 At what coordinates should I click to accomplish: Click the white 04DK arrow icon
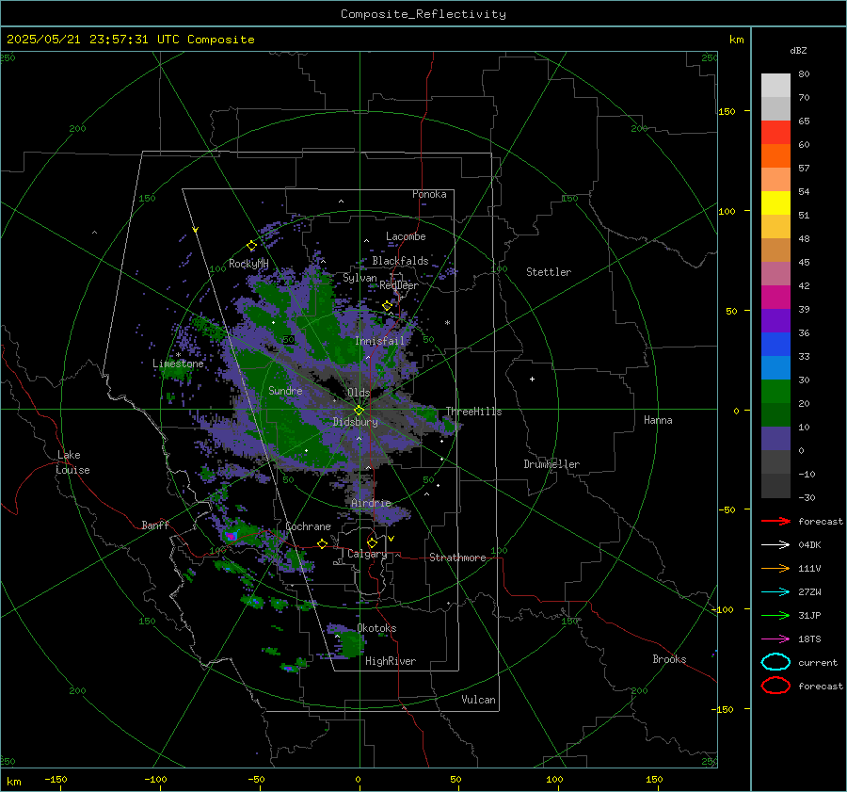[775, 544]
